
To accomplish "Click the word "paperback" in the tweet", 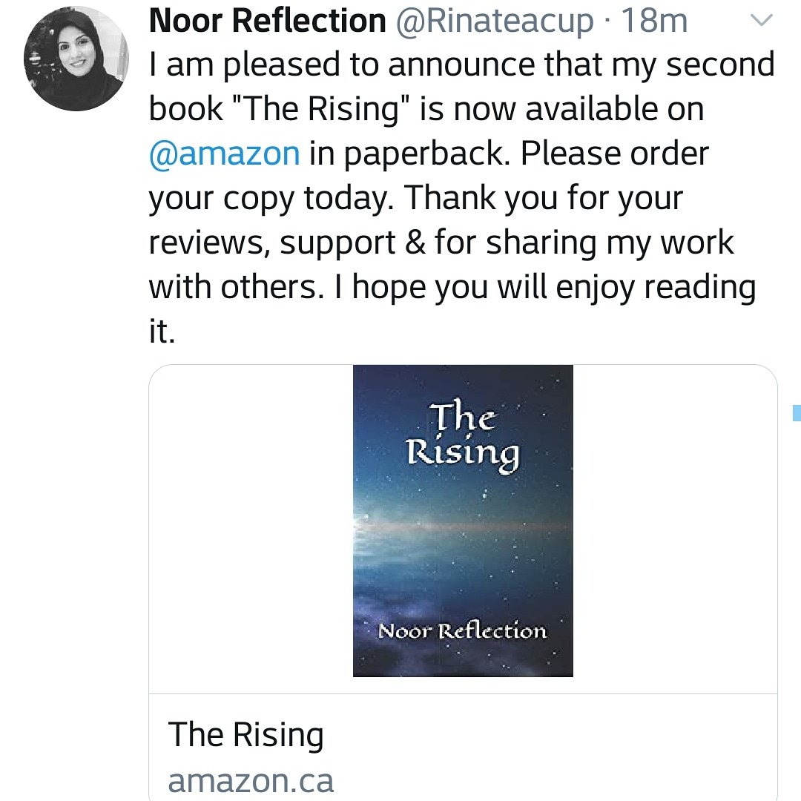I will pos(423,154).
